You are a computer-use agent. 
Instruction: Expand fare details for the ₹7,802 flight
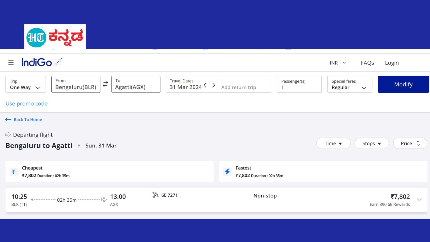click(419, 200)
